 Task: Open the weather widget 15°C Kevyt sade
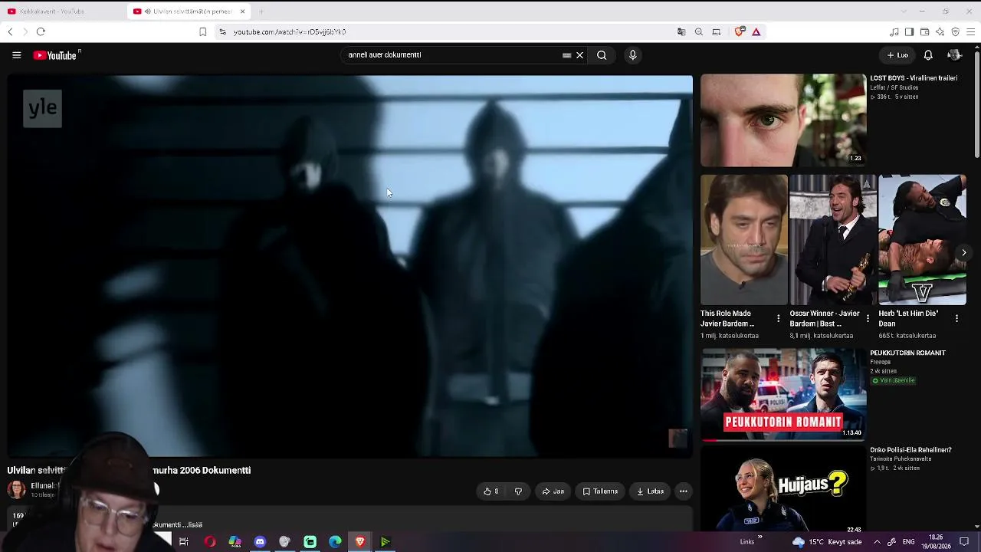tap(827, 542)
